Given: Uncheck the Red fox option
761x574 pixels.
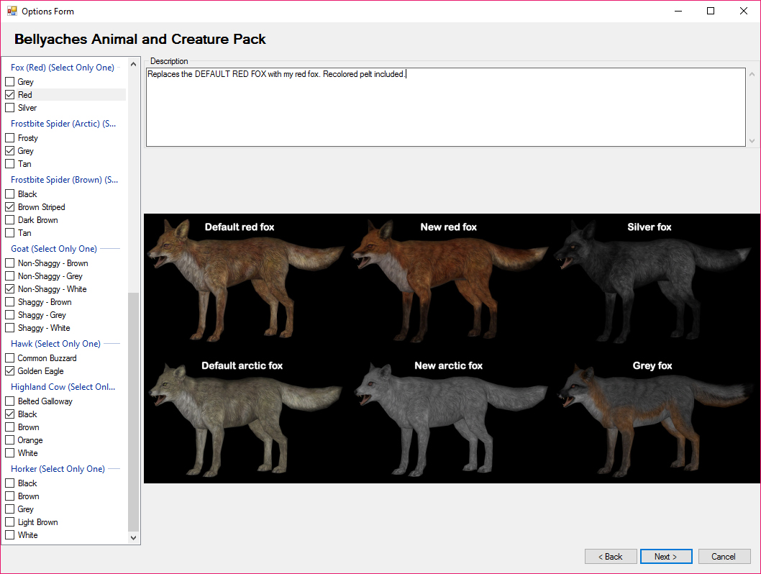Looking at the screenshot, I should pos(9,95).
